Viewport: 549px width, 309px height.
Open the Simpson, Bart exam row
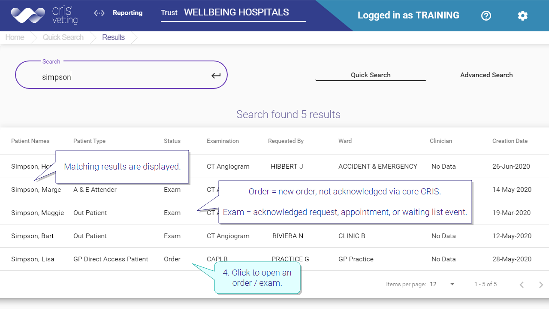[274, 236]
